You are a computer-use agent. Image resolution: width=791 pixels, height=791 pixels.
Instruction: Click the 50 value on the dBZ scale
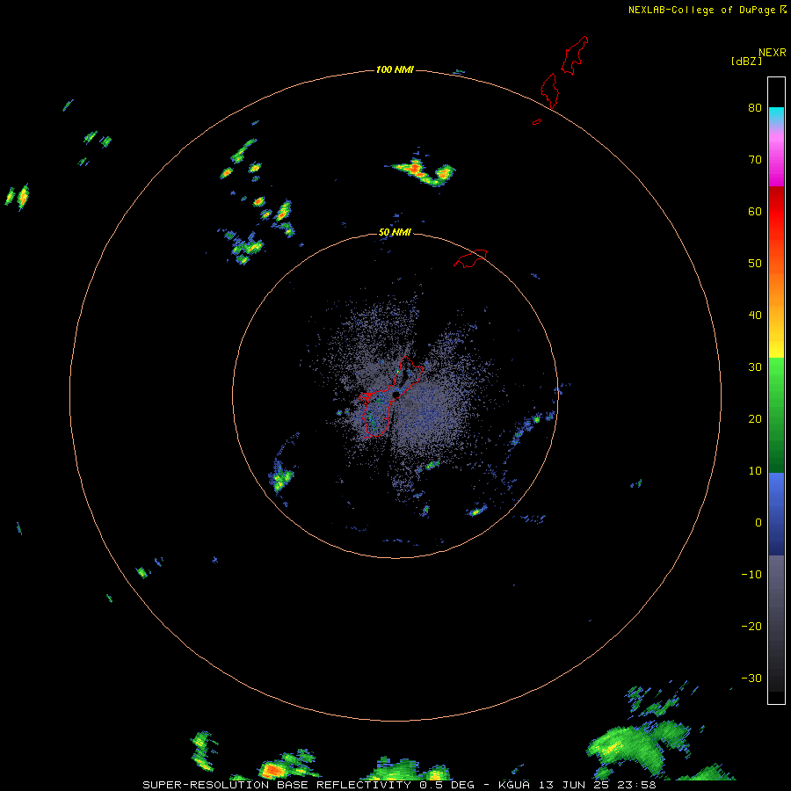tap(755, 264)
